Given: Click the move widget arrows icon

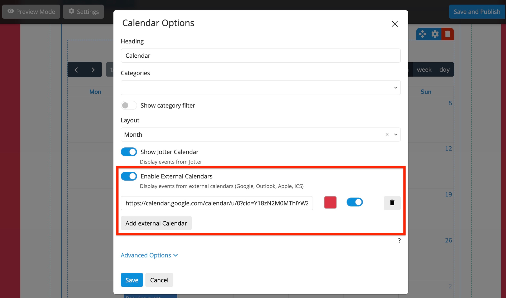Looking at the screenshot, I should click(x=422, y=34).
